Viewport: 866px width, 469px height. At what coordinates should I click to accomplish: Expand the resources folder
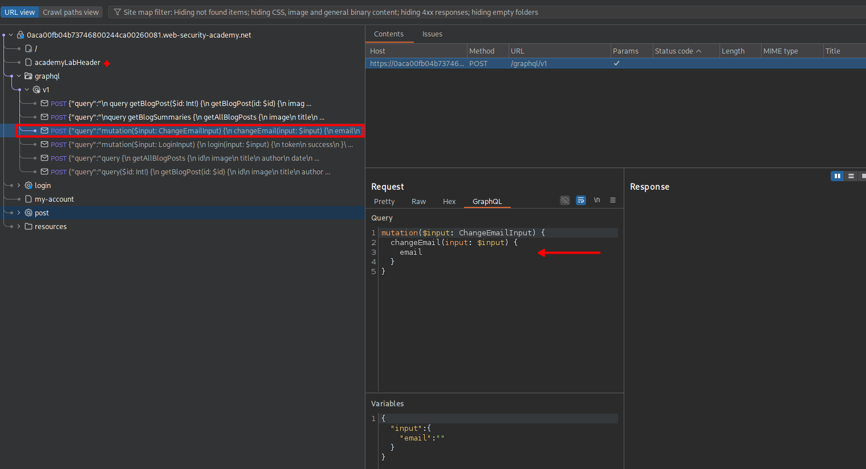(19, 226)
